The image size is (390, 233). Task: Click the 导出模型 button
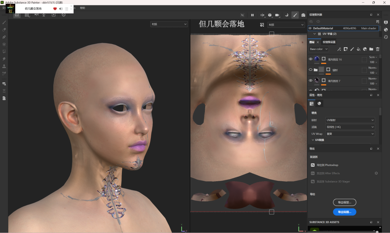[x=344, y=202]
